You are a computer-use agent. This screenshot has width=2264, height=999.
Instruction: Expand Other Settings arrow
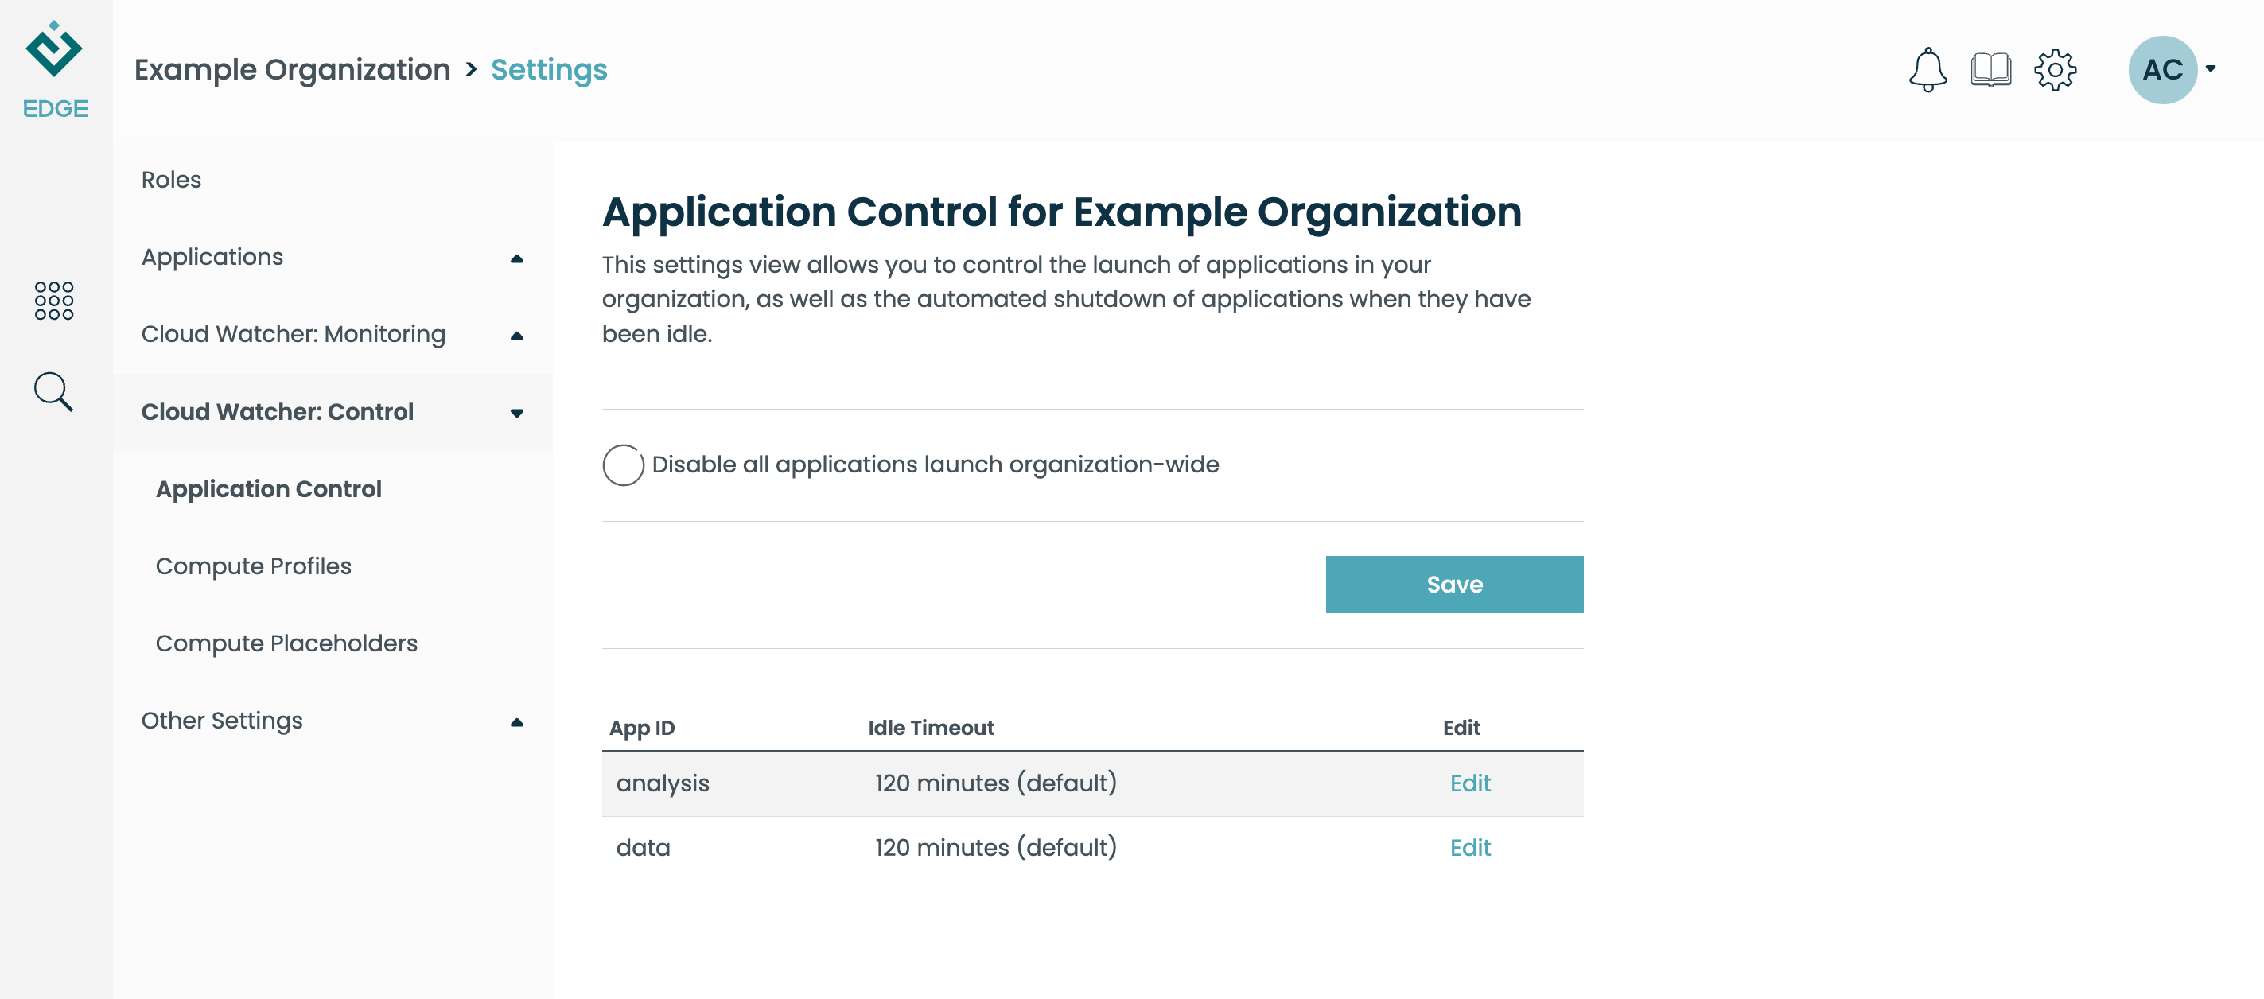[517, 722]
